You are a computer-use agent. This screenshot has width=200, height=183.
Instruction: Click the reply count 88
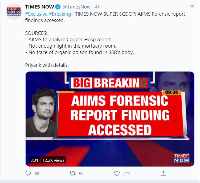(x=37, y=173)
